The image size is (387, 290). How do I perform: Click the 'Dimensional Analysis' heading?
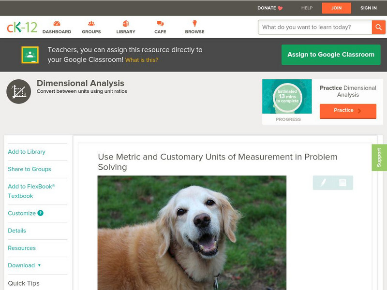80,83
